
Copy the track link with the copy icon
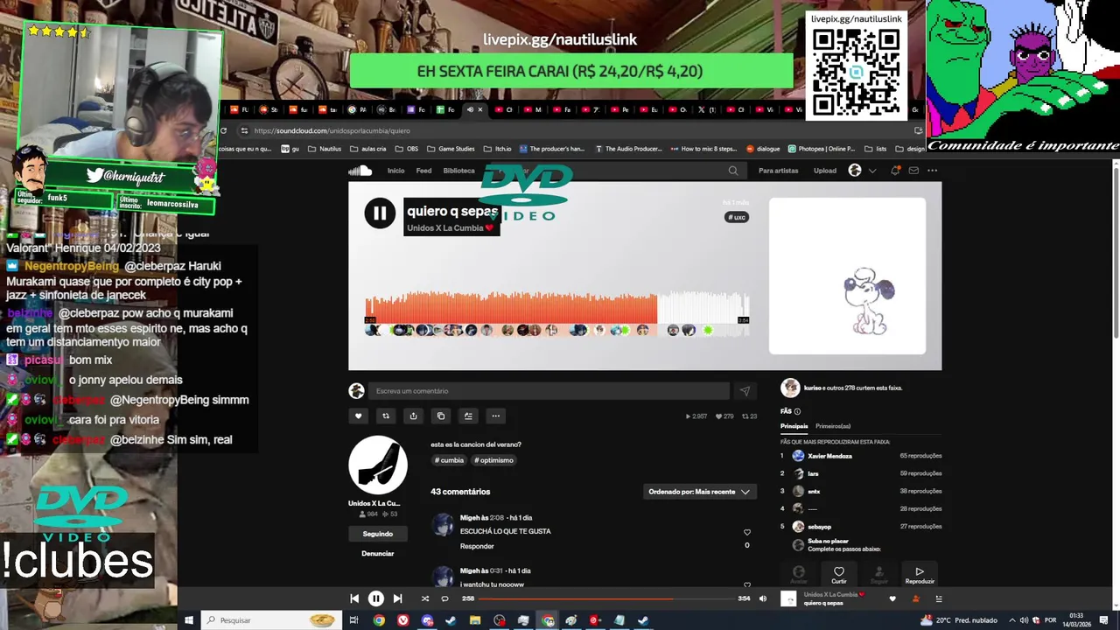(x=441, y=416)
